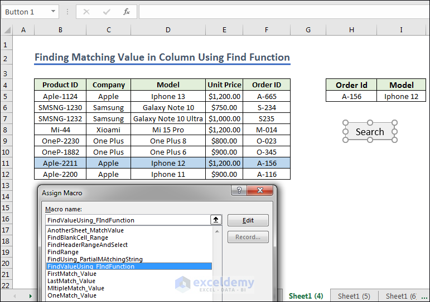Click the OneP-1882 product cell
The width and height of the screenshot is (430, 302).
click(60, 152)
